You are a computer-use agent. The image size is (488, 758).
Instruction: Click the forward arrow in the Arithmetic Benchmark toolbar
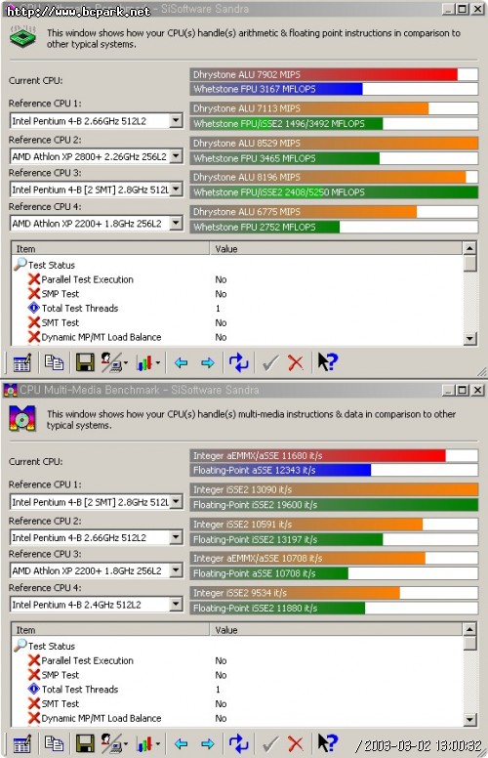coord(208,362)
